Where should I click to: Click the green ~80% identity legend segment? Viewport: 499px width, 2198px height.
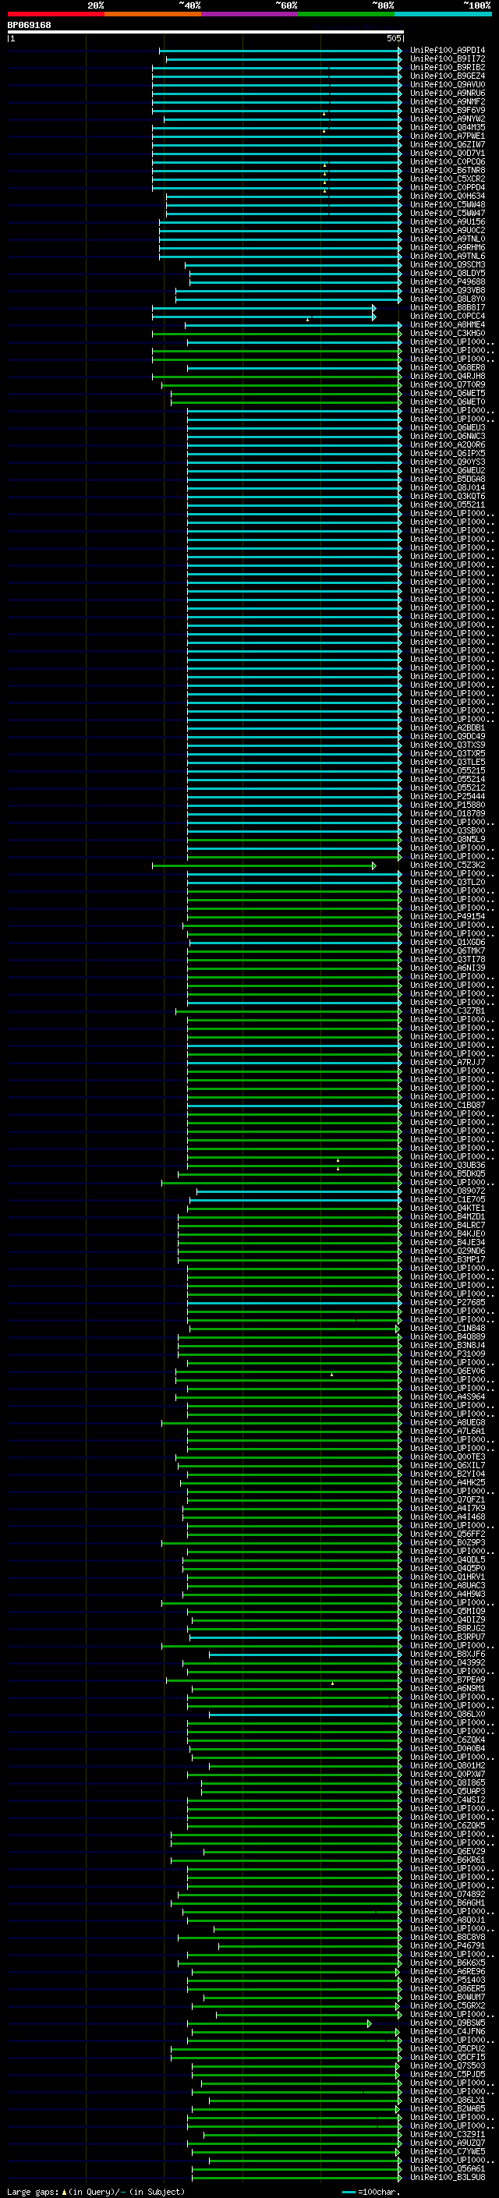(x=346, y=14)
